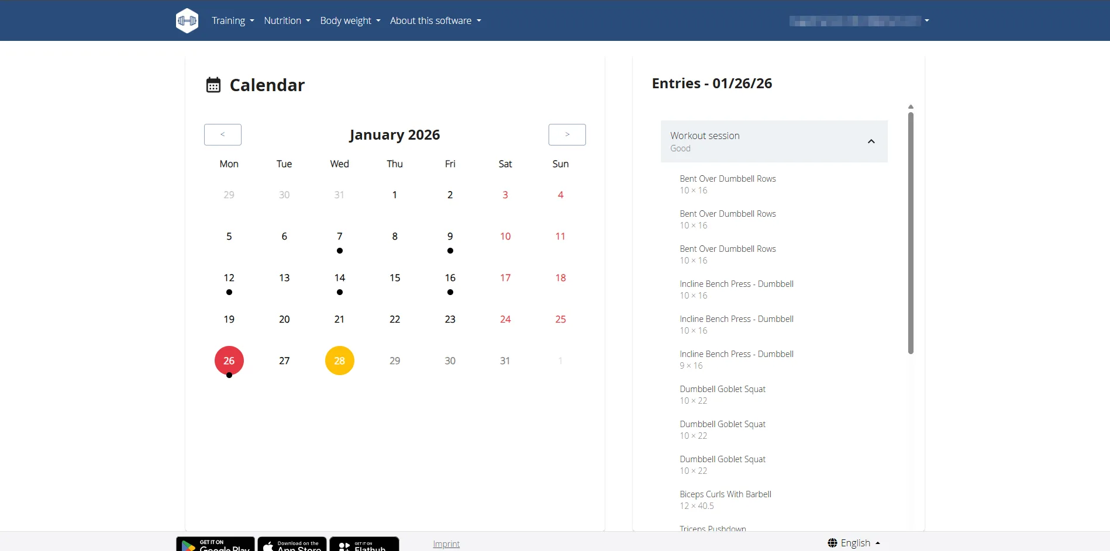Select January 7 with workout dot
The height and width of the screenshot is (551, 1110).
coord(340,236)
